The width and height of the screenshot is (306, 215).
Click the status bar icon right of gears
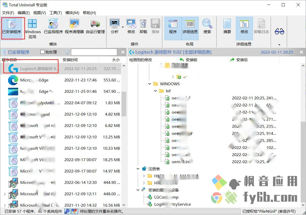(x=74, y=211)
